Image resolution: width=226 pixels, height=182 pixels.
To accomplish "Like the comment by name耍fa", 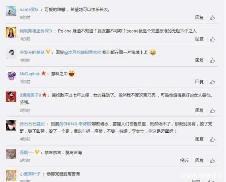I will pyautogui.click(x=212, y=18).
